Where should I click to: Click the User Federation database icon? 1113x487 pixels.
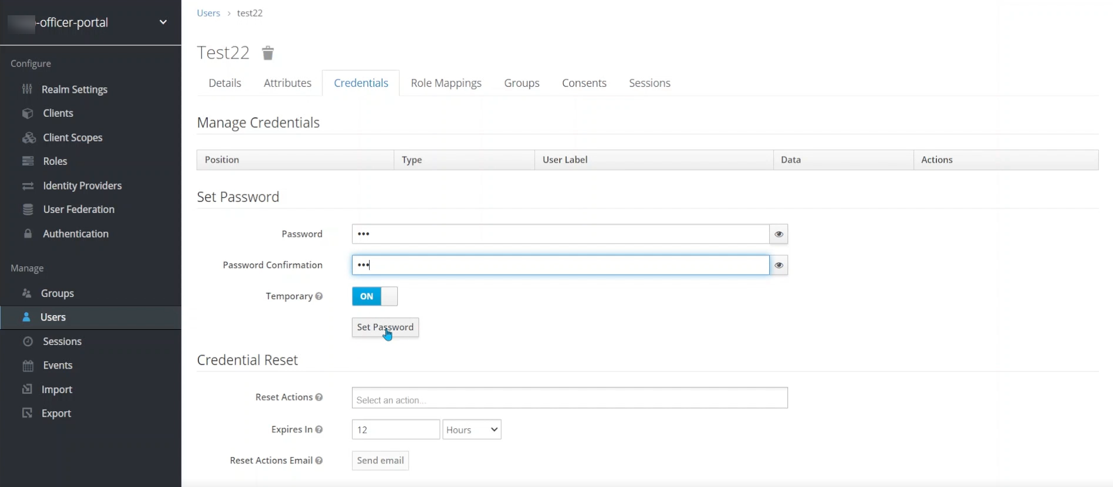pos(28,209)
